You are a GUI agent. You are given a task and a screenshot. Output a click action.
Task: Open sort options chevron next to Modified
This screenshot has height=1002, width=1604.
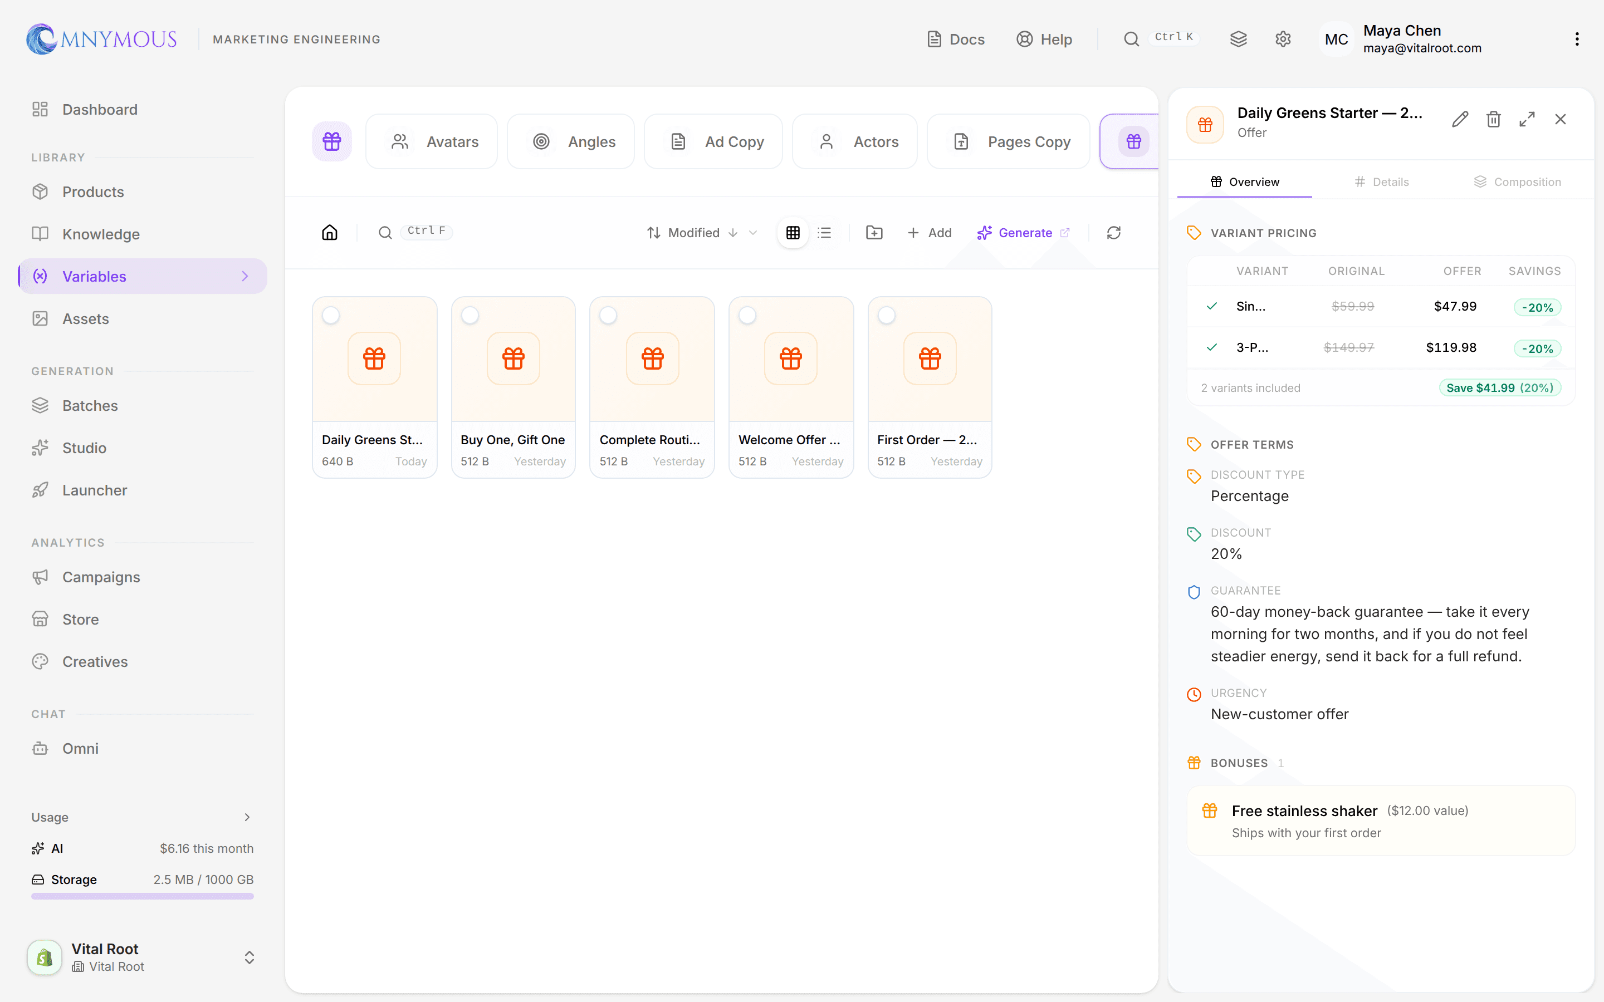point(753,233)
